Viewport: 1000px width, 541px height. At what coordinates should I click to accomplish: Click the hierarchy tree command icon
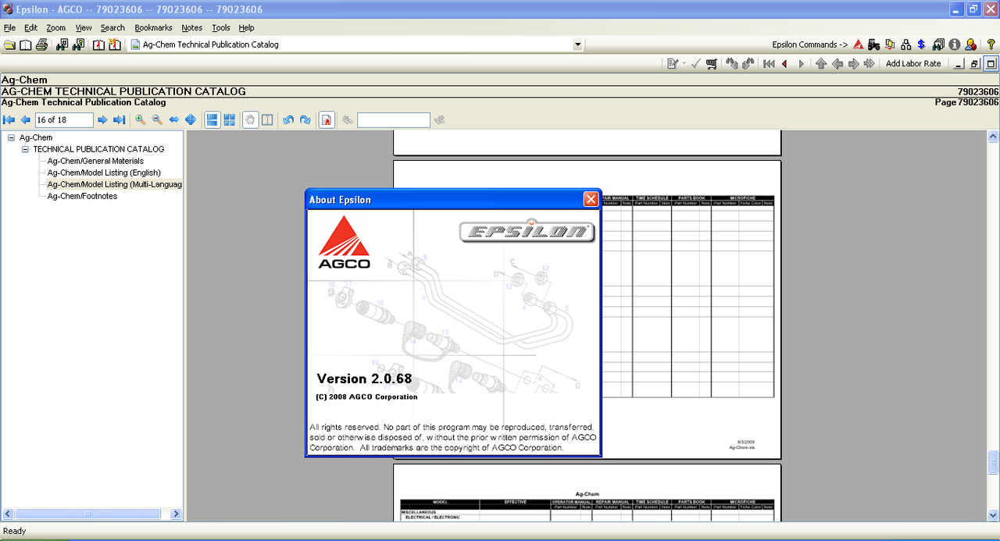coord(906,44)
